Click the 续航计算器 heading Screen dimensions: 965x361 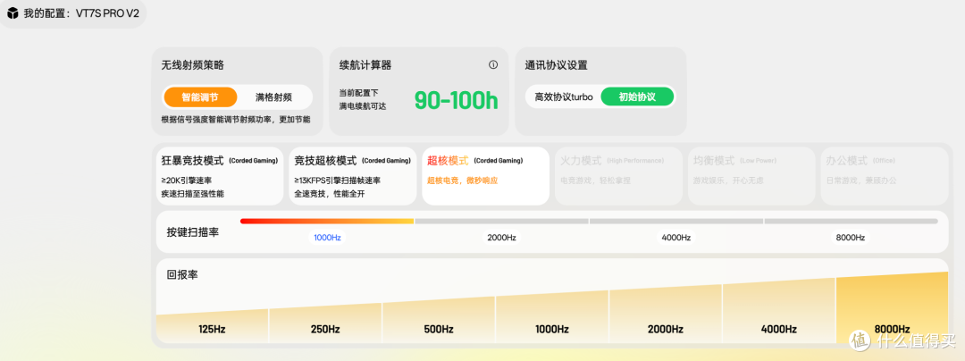[x=365, y=64]
